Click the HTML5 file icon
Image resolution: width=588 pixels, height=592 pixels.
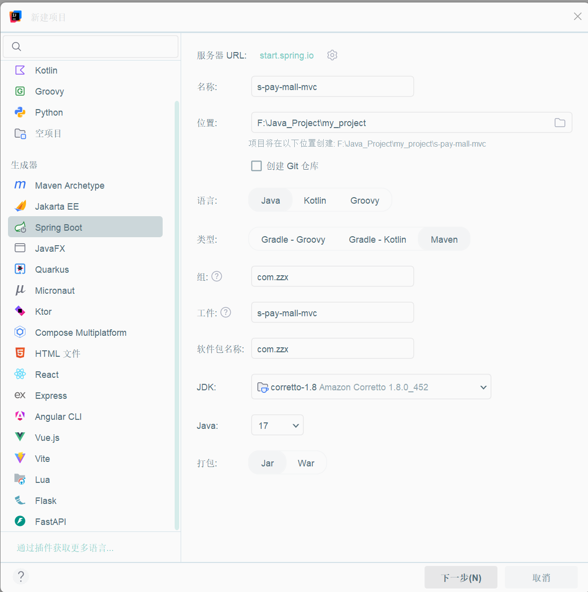(20, 353)
